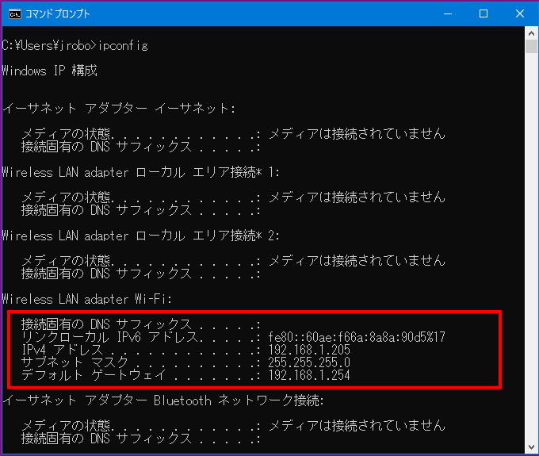539x456 pixels.
Task: Click the 'リンクローカル IPv6 アドレス' label
Action: (110, 337)
